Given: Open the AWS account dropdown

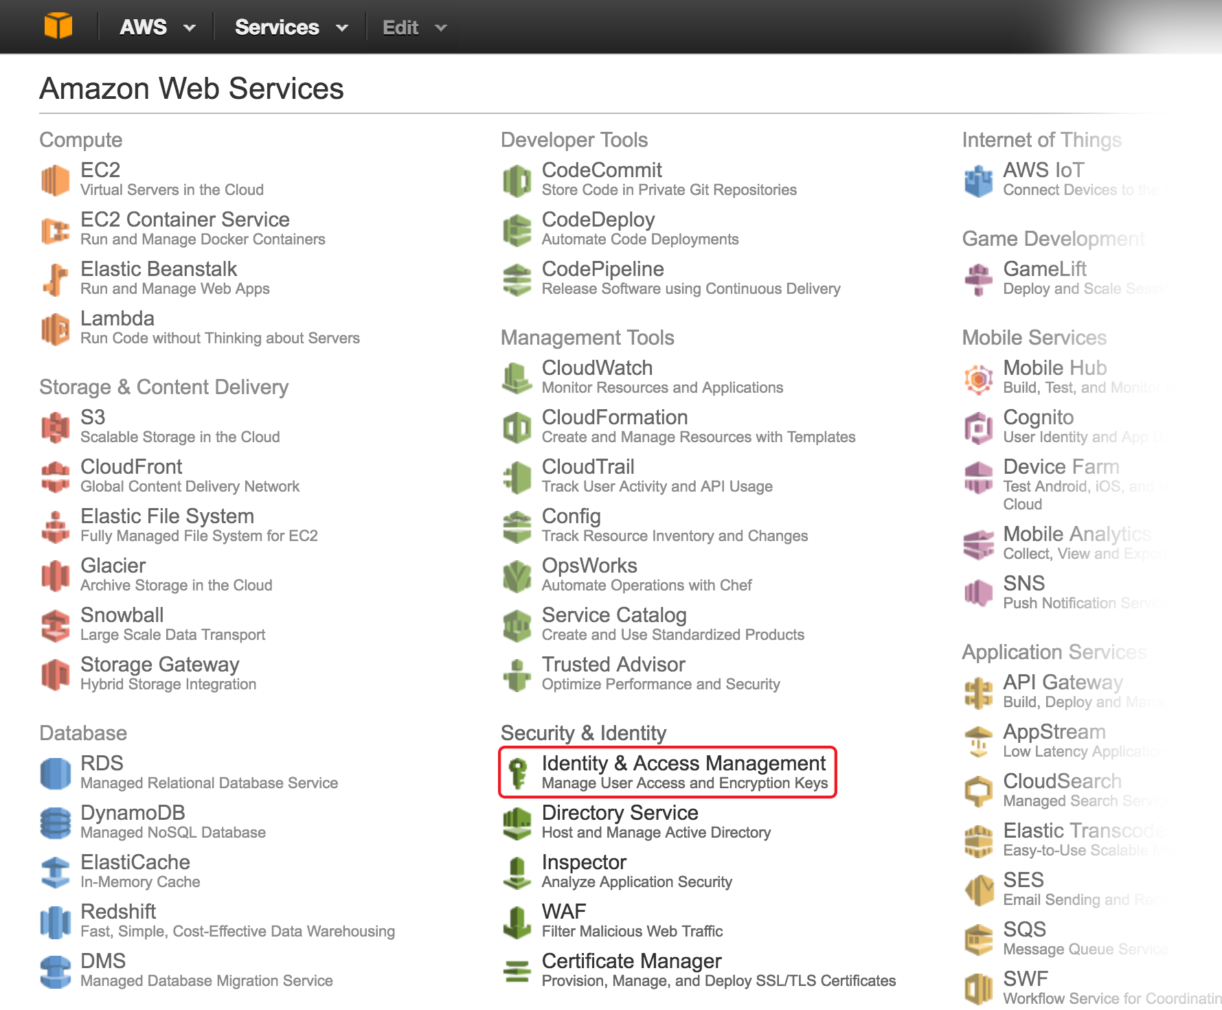Looking at the screenshot, I should (x=157, y=27).
